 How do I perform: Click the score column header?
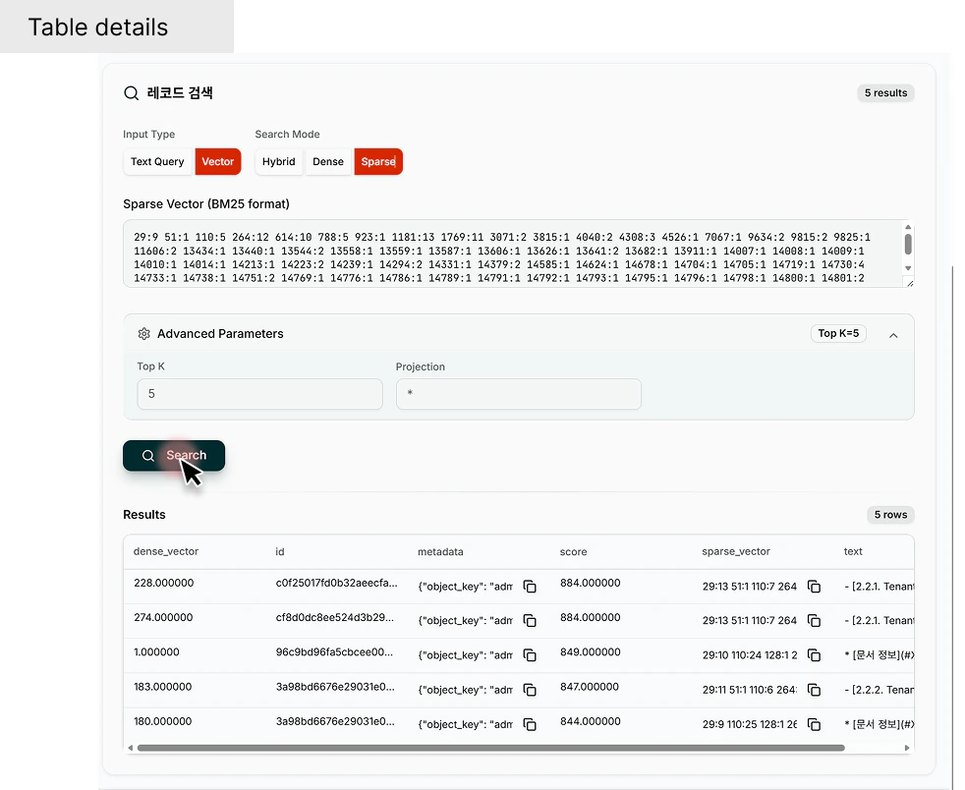pos(574,552)
